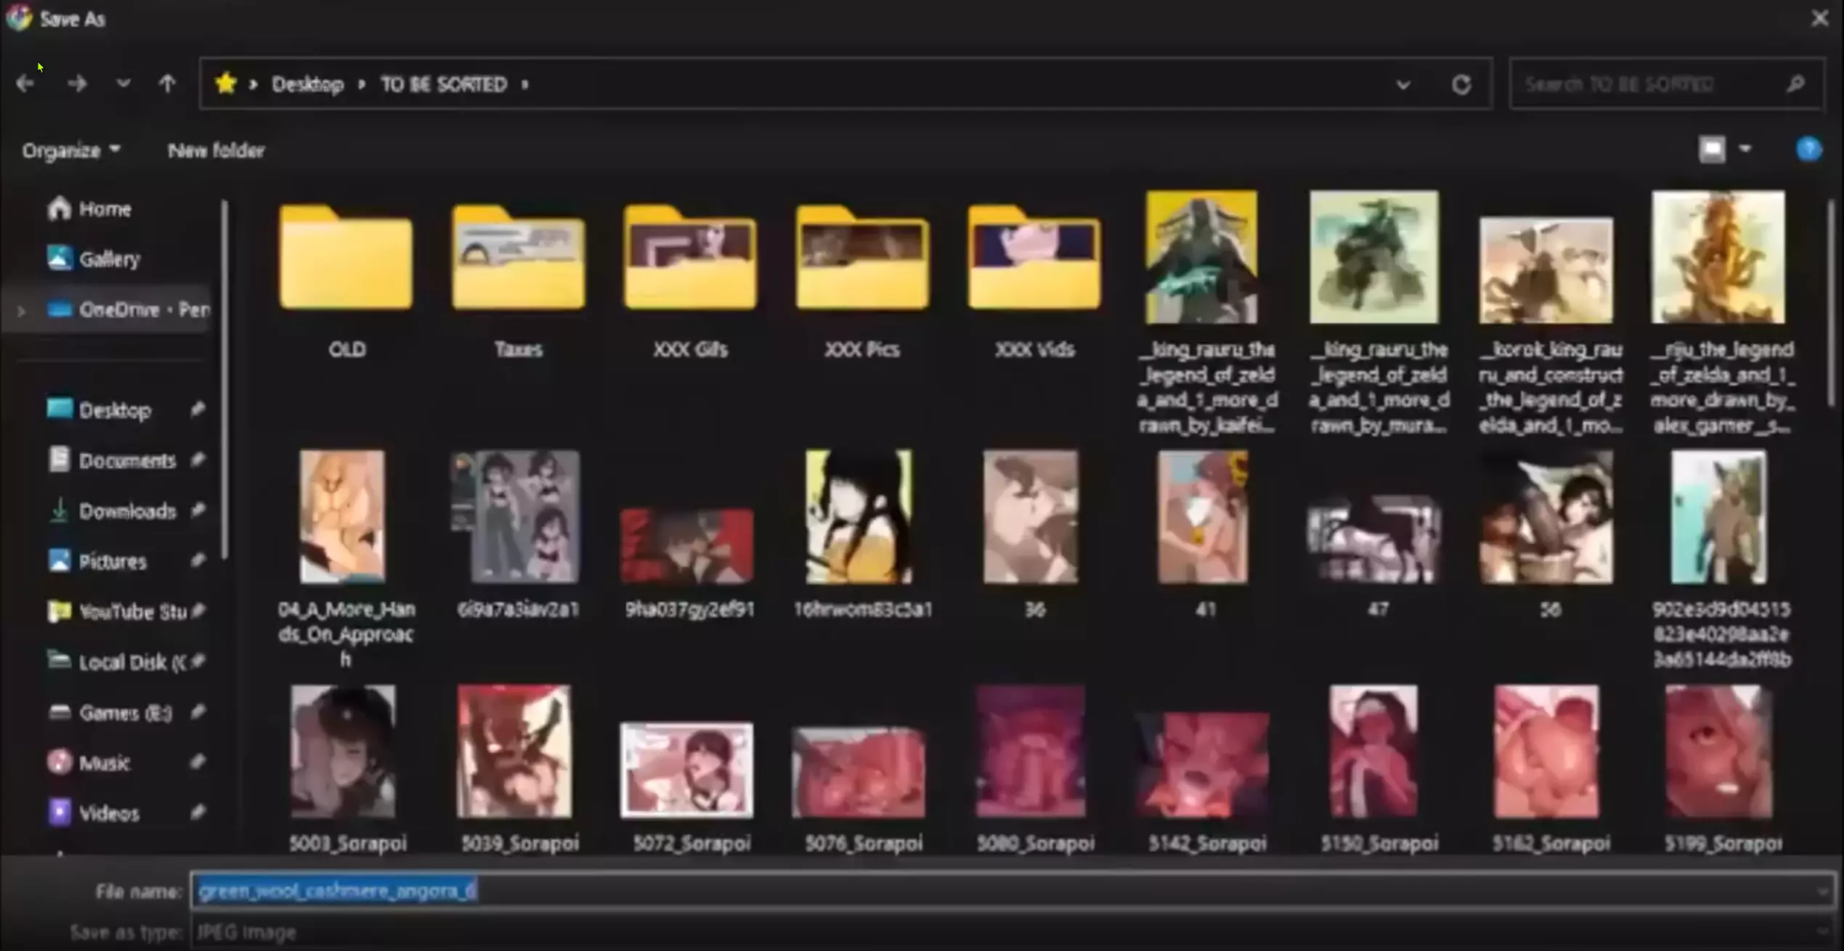1844x951 pixels.
Task: Select the riju_the_legend_of_zelda image file
Action: [x=1721, y=313]
